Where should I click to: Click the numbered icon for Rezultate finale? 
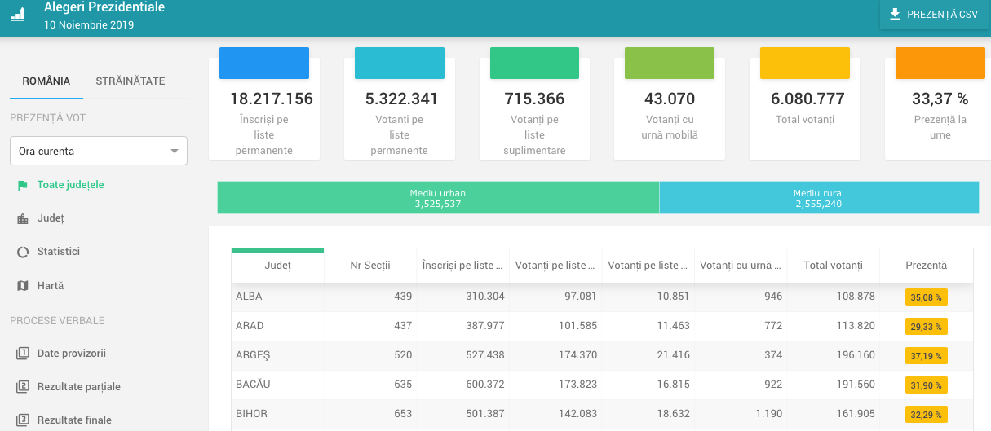click(x=23, y=420)
